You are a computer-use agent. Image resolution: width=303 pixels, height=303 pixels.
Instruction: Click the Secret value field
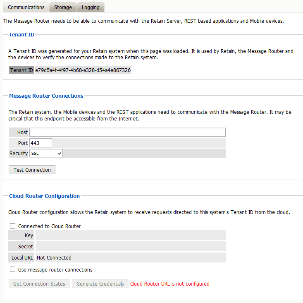tap(130, 247)
